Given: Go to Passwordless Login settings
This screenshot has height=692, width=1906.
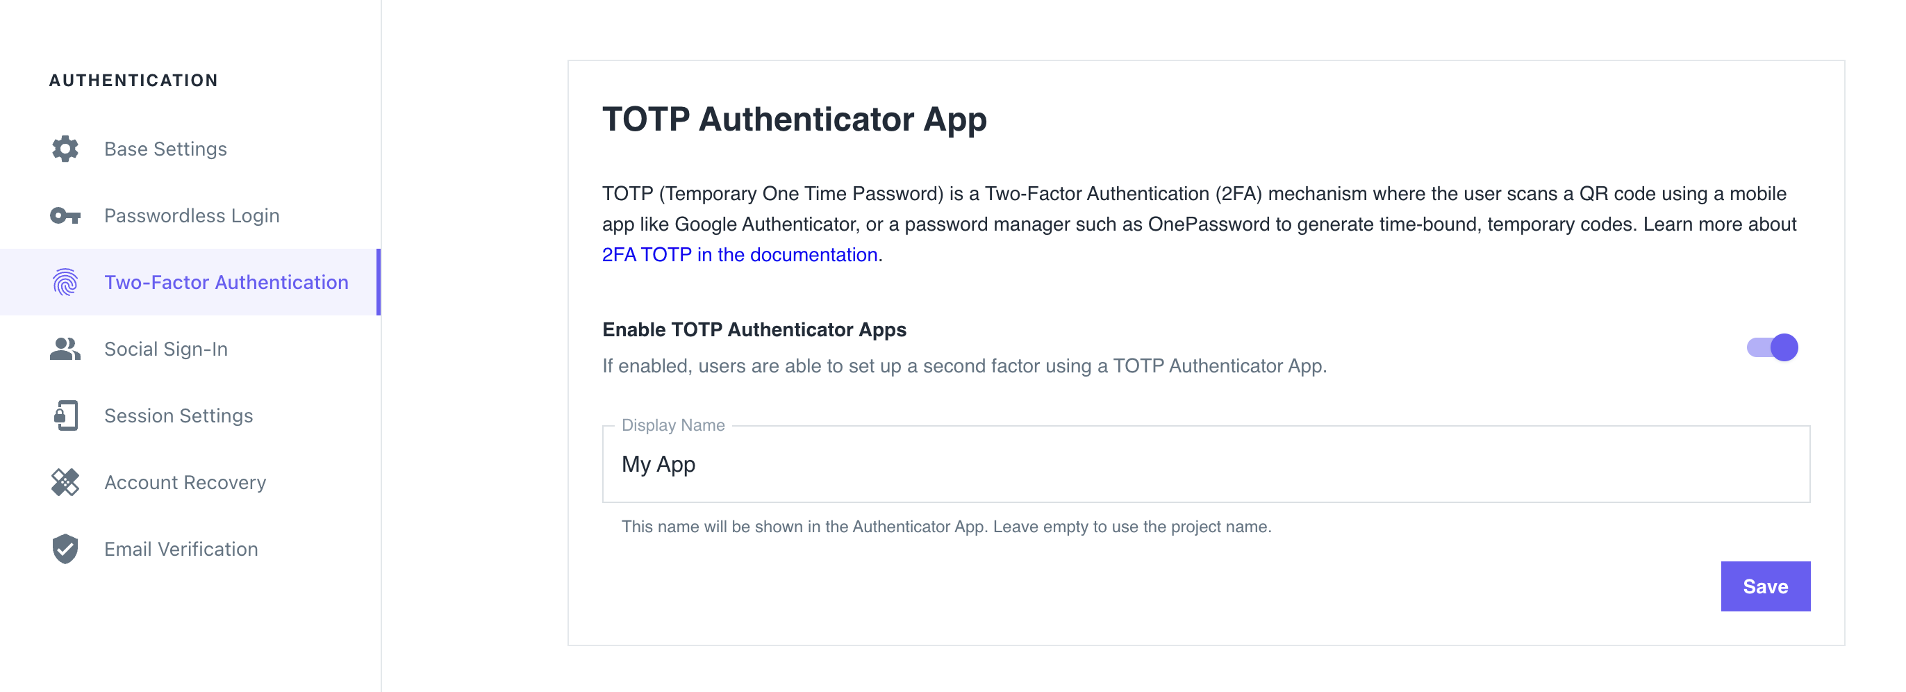Looking at the screenshot, I should (192, 215).
